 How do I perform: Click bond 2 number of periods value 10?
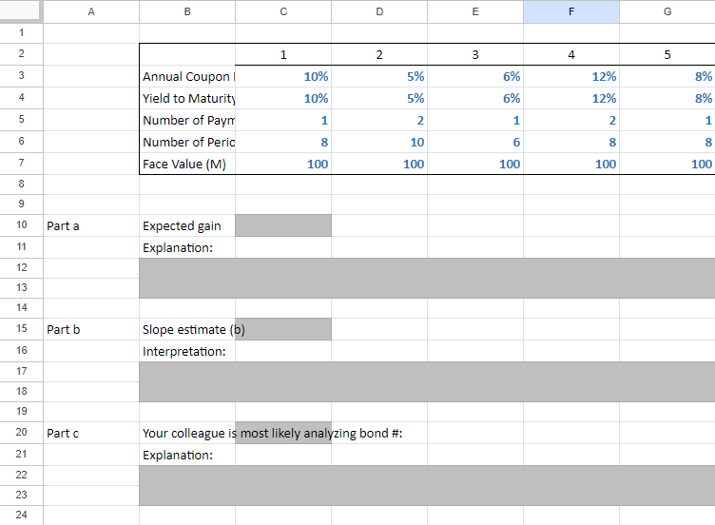379,142
